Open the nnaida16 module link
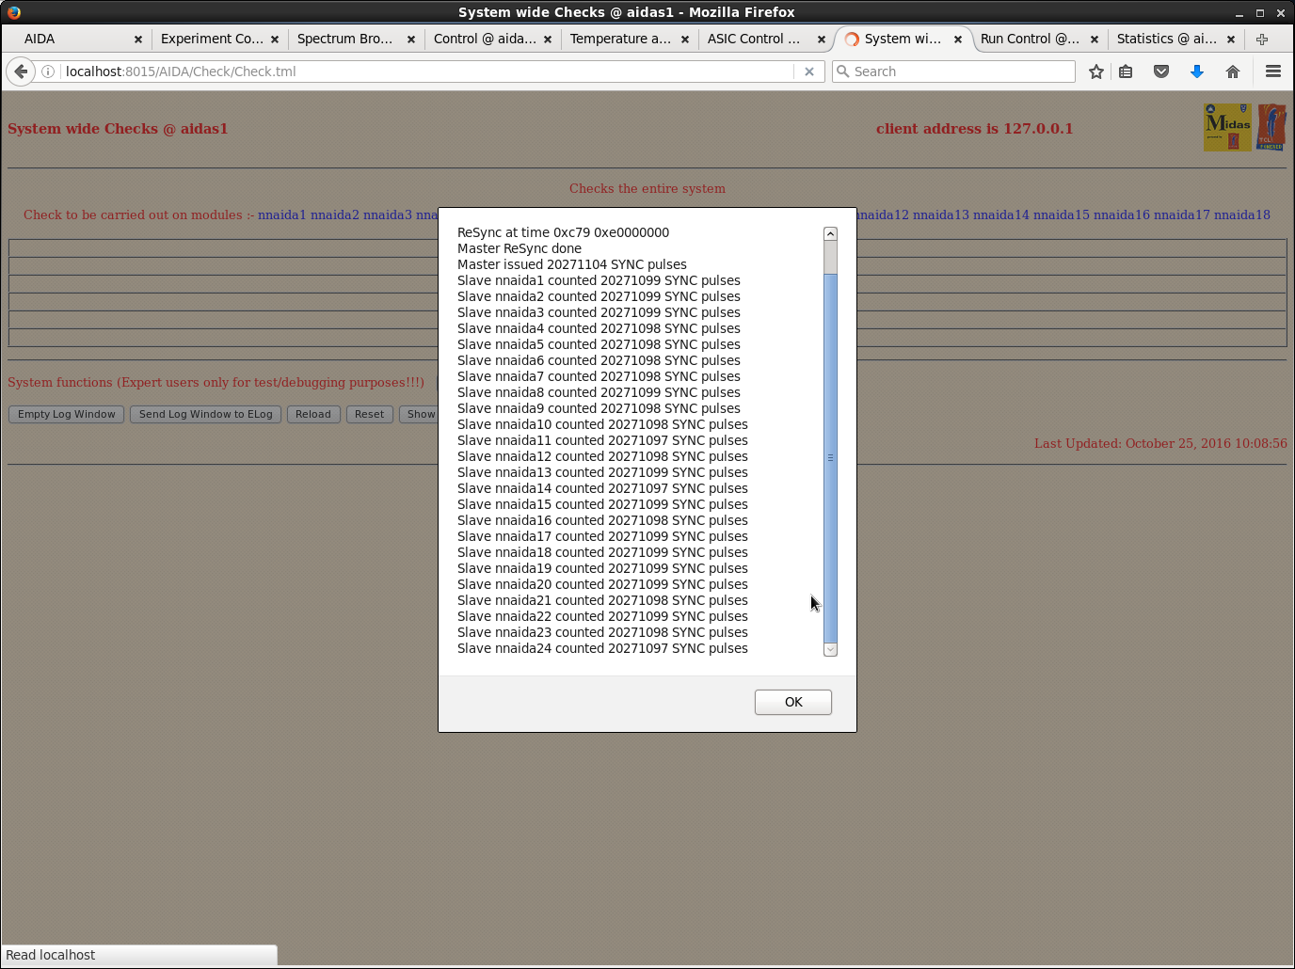This screenshot has height=969, width=1295. tap(1122, 214)
